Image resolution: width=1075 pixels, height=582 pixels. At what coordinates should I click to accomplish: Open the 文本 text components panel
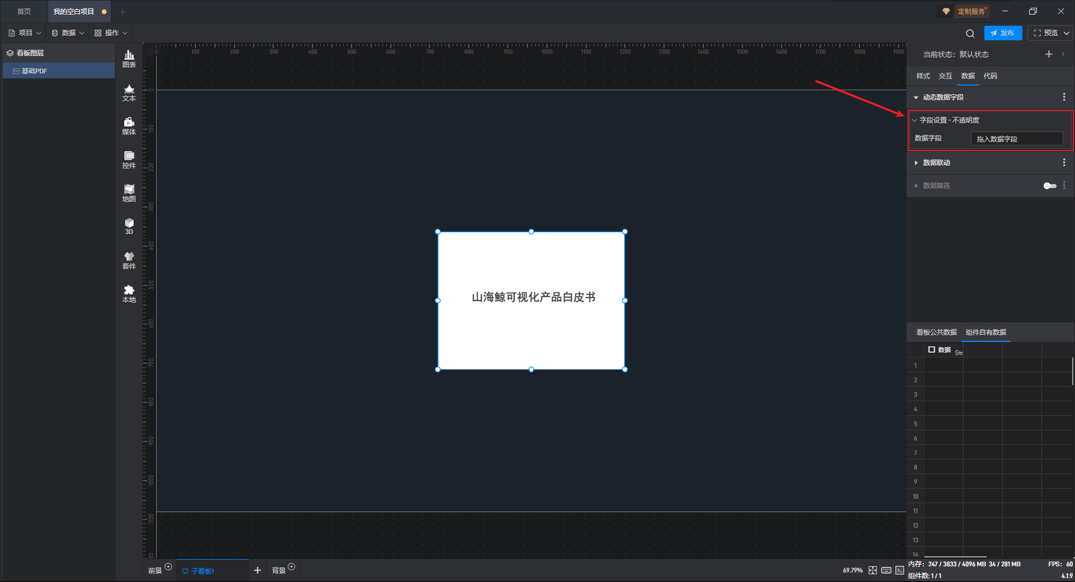[x=129, y=92]
